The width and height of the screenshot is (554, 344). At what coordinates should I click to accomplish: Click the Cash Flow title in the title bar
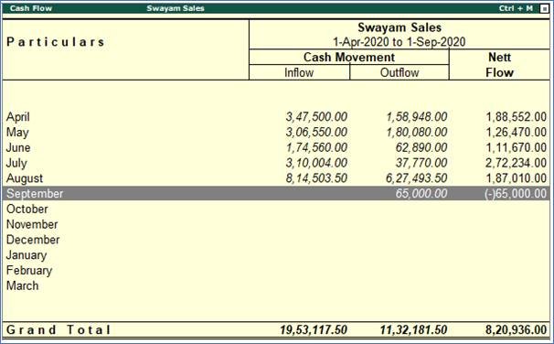[31, 8]
